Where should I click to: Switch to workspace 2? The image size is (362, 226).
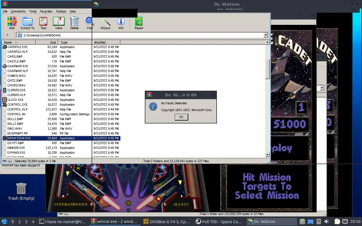(x=20, y=222)
